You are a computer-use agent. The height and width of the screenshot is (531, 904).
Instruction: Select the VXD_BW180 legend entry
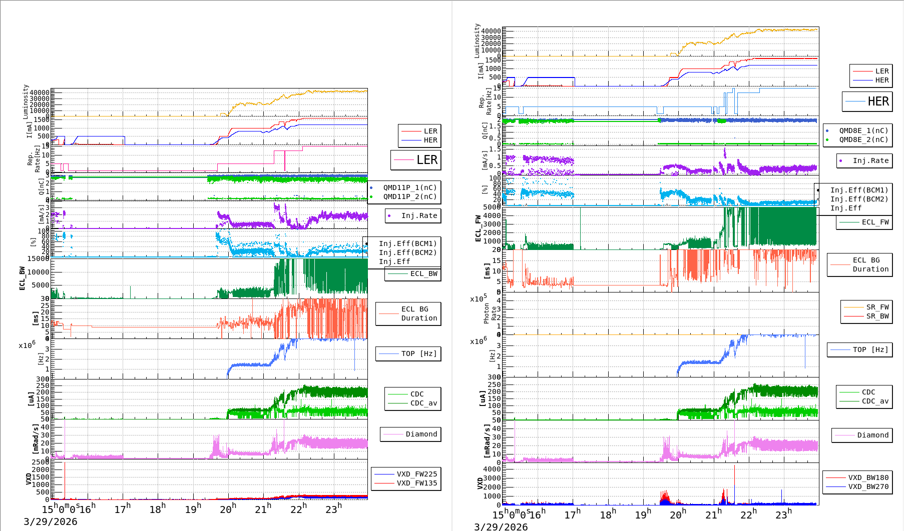coord(868,477)
